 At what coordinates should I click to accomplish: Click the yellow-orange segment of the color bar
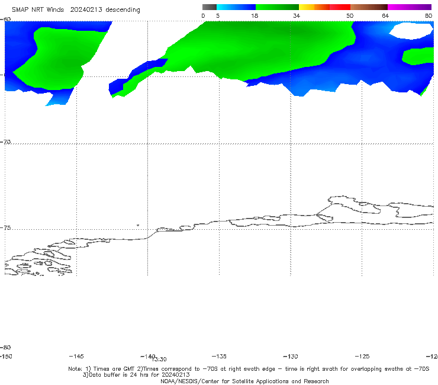click(x=314, y=7)
